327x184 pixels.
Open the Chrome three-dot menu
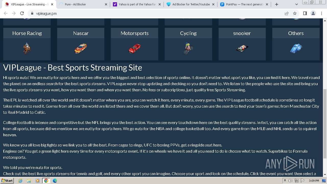pyautogui.click(x=321, y=13)
